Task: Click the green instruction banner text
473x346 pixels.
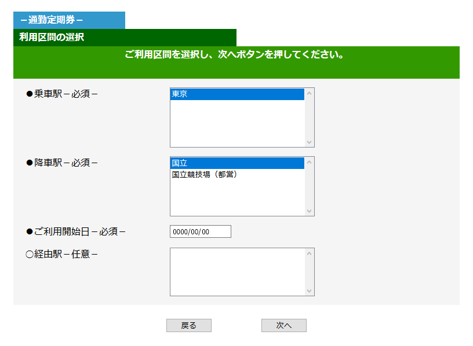Action: 234,54
